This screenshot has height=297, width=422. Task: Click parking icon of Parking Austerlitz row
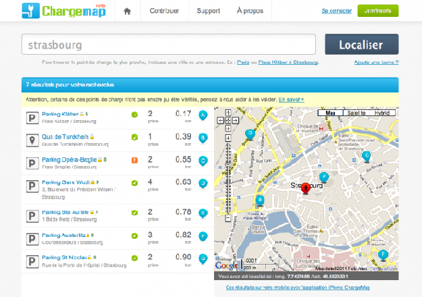32,239
